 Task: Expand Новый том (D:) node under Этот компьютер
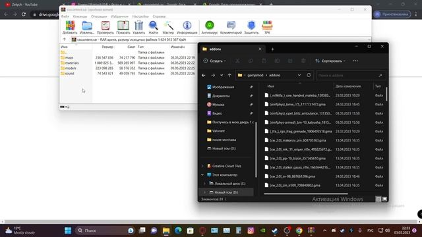click(205, 192)
